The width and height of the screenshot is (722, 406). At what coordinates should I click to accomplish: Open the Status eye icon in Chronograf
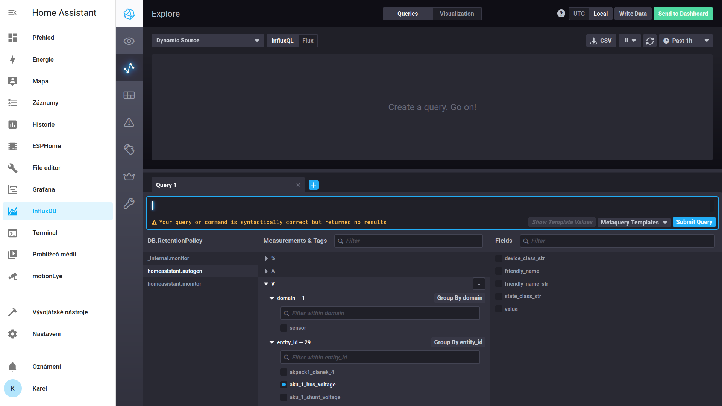click(129, 41)
